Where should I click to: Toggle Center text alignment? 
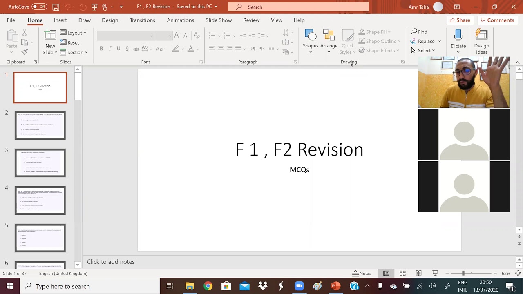[221, 49]
